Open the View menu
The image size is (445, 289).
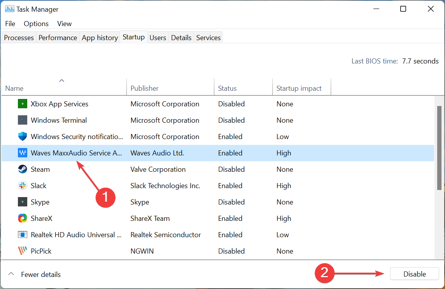coord(64,24)
